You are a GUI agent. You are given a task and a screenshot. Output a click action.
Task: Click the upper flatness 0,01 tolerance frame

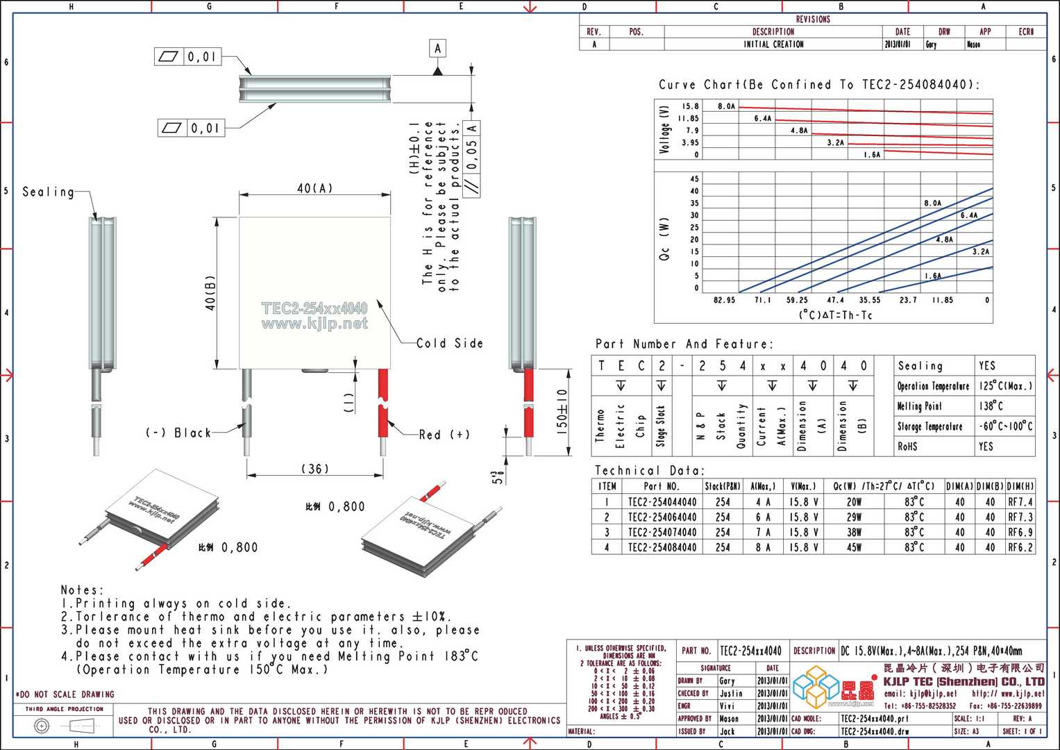click(187, 56)
